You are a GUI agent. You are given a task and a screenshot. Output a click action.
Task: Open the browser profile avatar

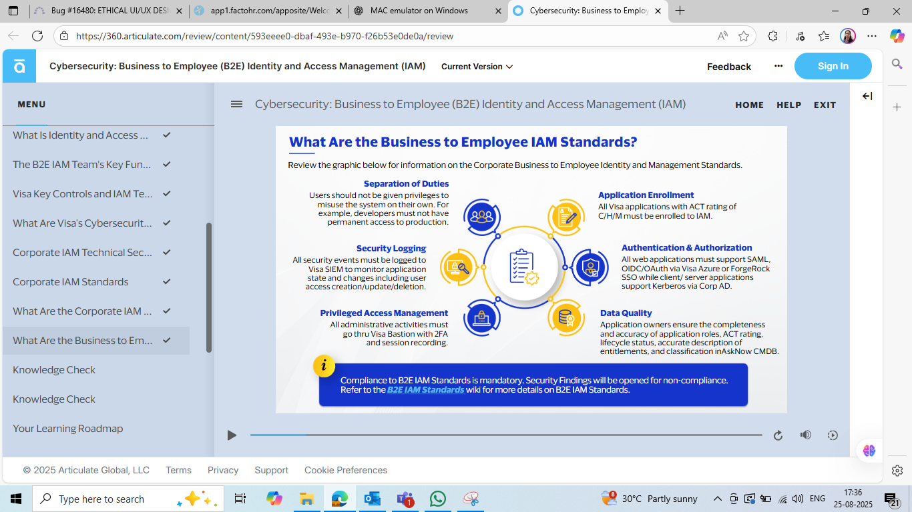point(848,36)
